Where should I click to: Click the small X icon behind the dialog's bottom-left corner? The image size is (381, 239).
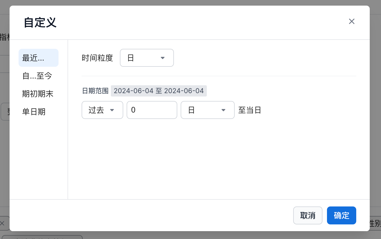(2, 223)
